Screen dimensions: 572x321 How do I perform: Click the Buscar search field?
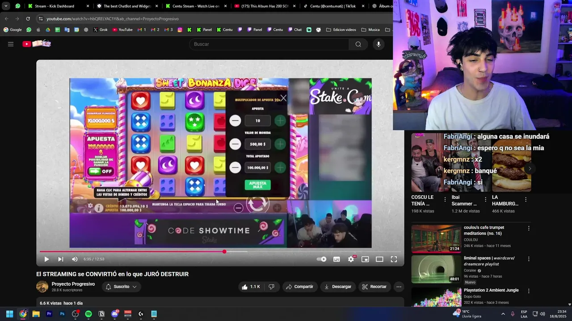(x=269, y=44)
